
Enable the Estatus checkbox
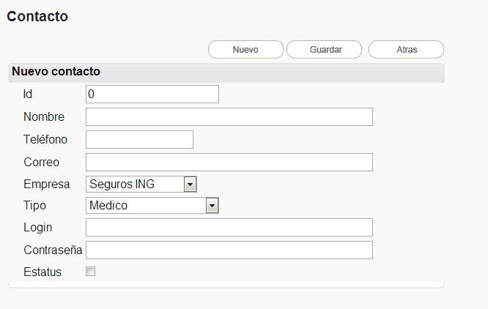click(91, 272)
